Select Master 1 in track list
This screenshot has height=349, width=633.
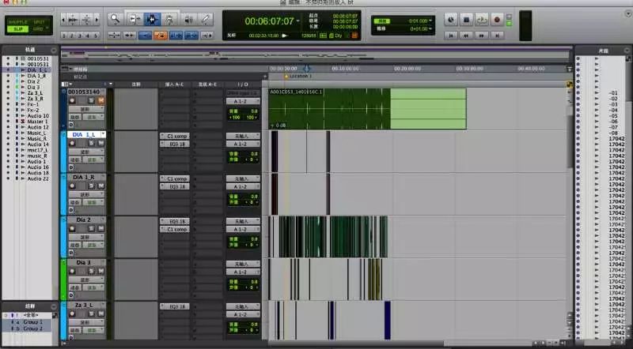(37, 122)
